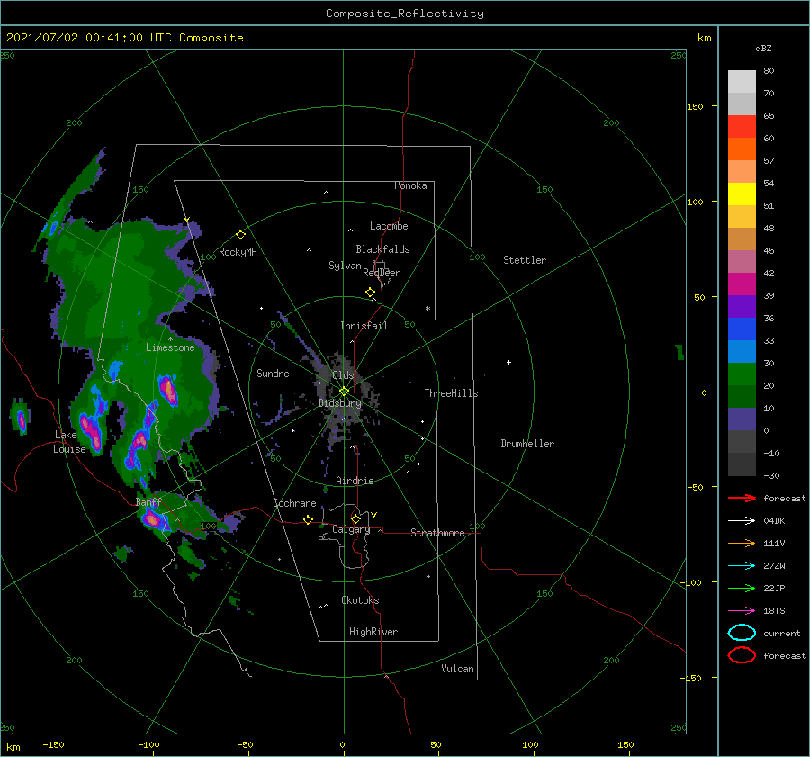This screenshot has height=757, width=810.
Task: Click the Didsbury label
Action: [x=339, y=403]
